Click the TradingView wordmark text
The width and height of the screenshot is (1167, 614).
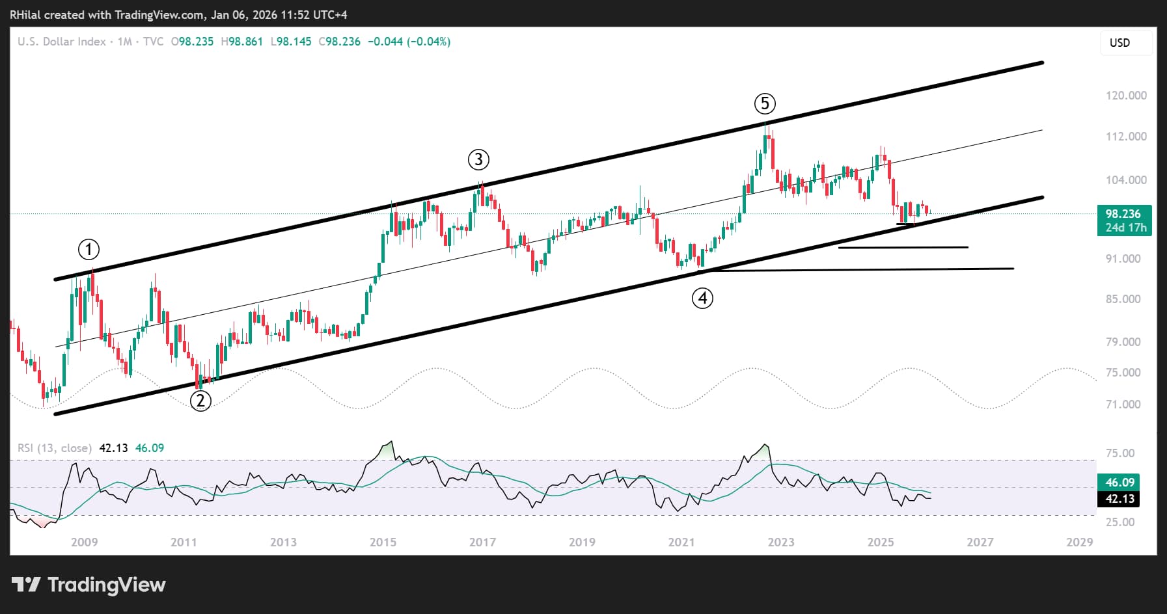[x=107, y=585]
